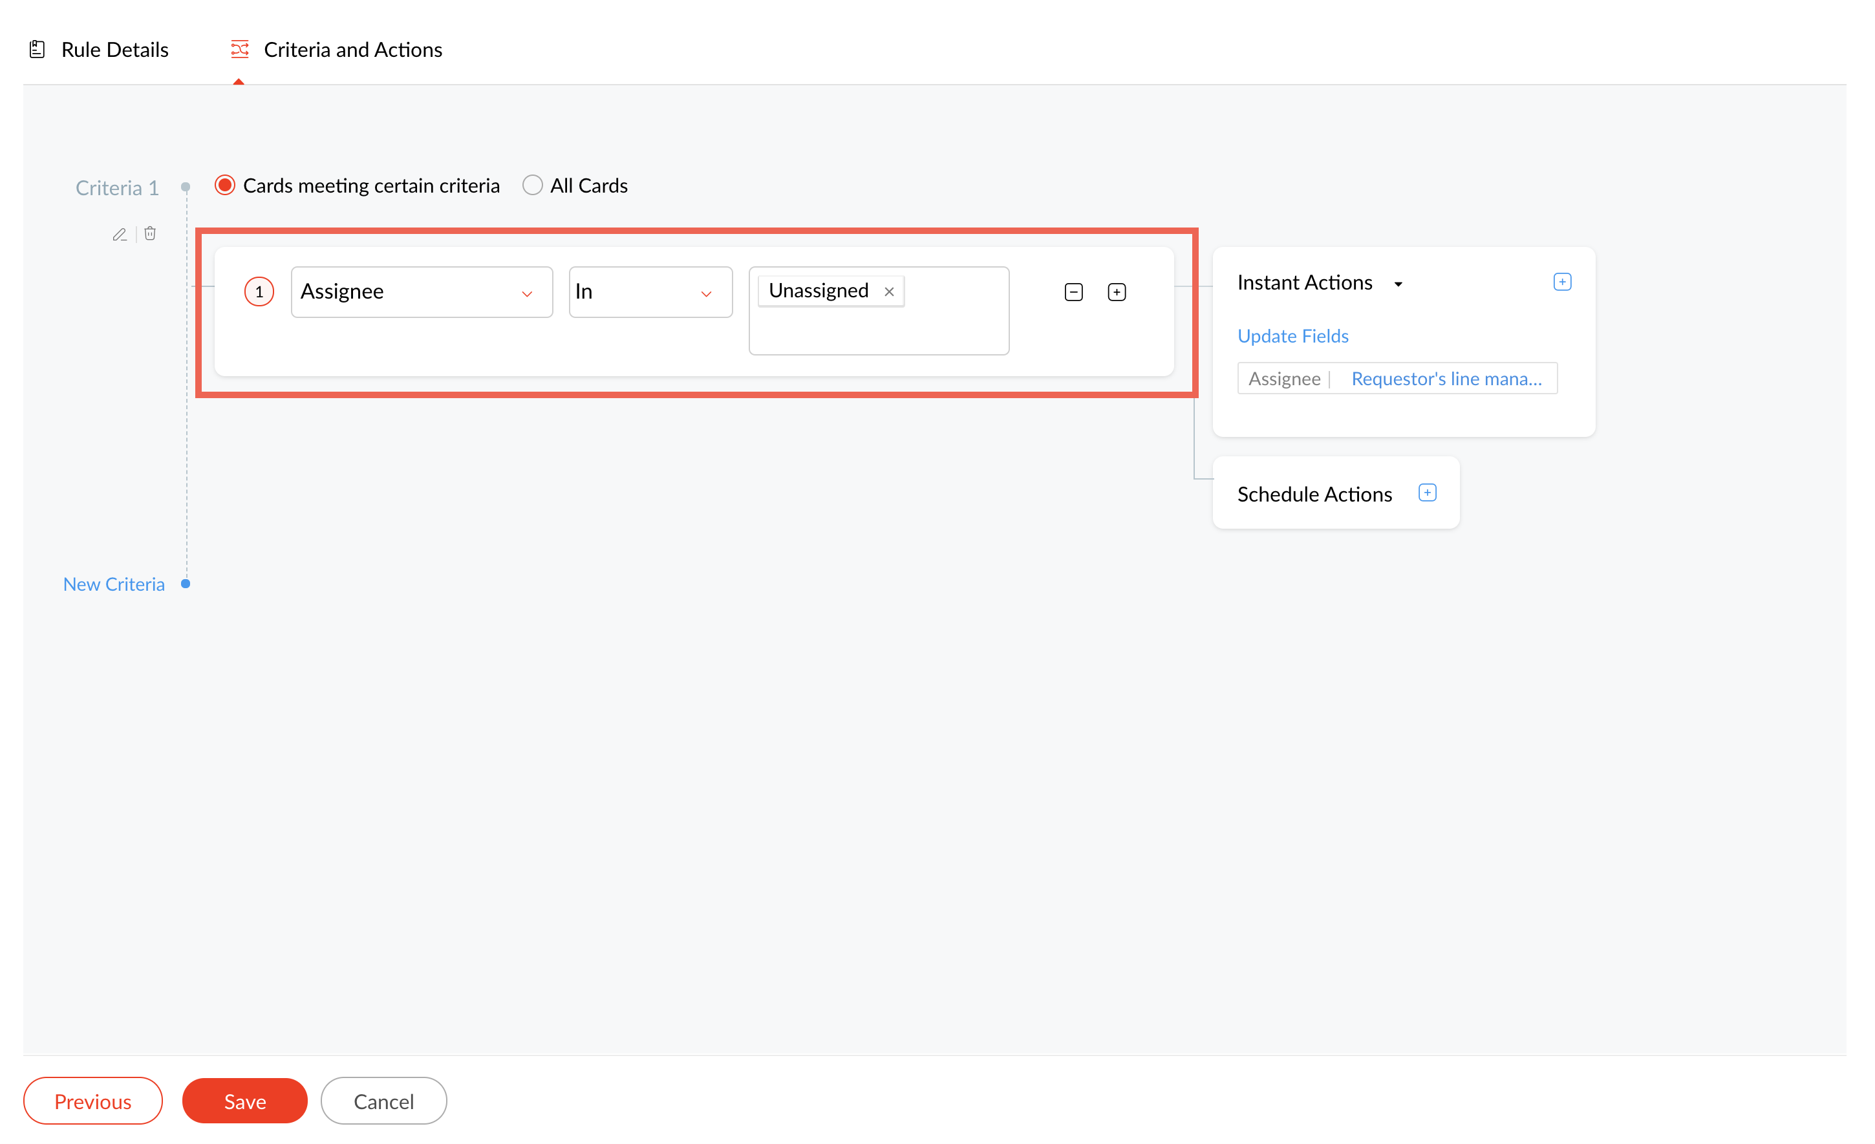This screenshot has width=1875, height=1144.
Task: Click inside the criteria value input box
Action: 878,332
